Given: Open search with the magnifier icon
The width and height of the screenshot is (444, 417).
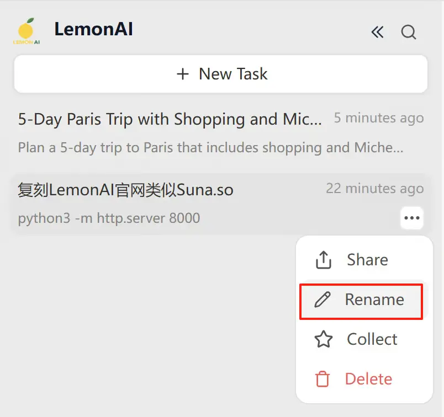Looking at the screenshot, I should (x=409, y=33).
